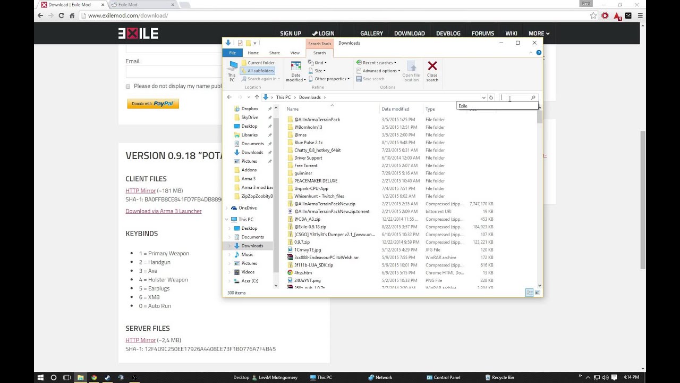Expand the MORE menu on Exile site

click(539, 34)
